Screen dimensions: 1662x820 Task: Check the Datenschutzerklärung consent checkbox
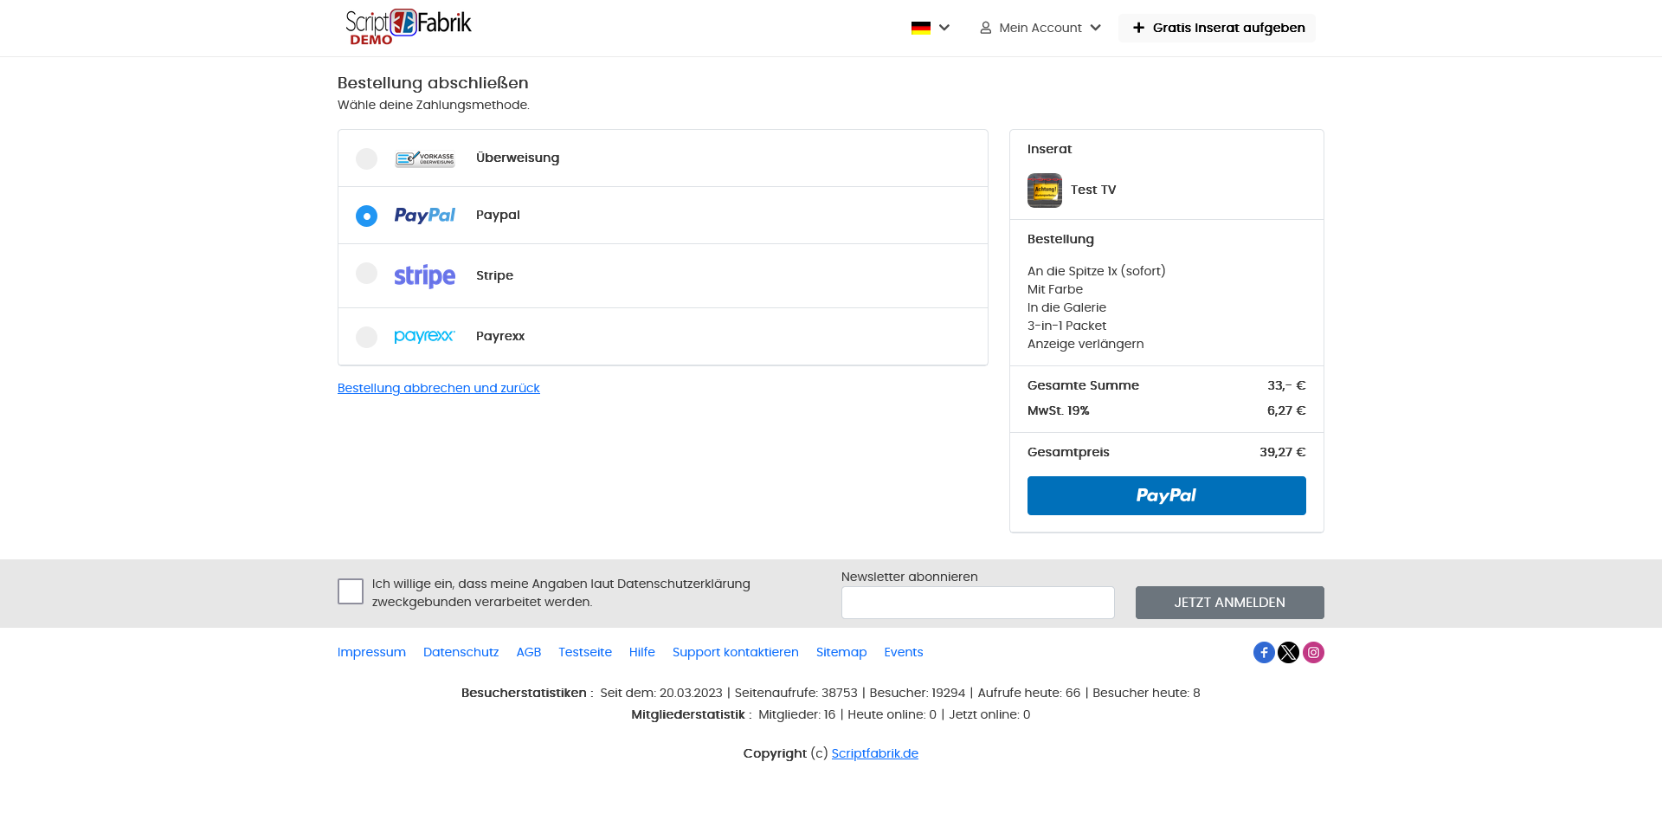coord(351,591)
